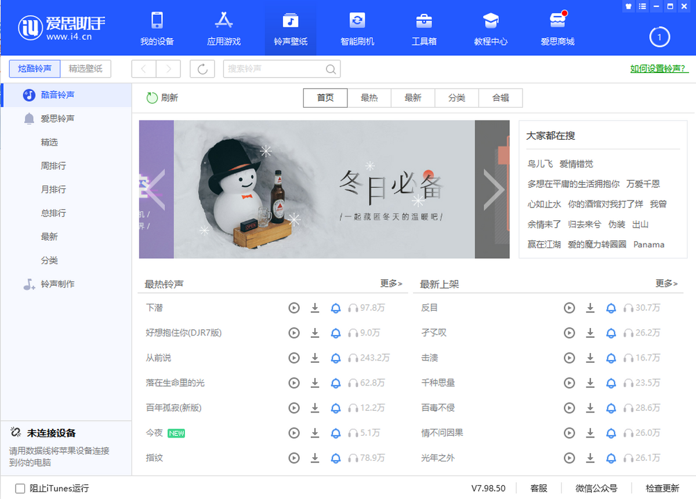Set 指纹 as ringtone via bell icon
Viewport: 696px width, 499px height.
point(335,458)
